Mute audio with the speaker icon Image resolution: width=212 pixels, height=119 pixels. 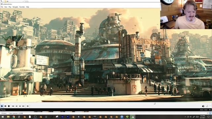coord(203,106)
